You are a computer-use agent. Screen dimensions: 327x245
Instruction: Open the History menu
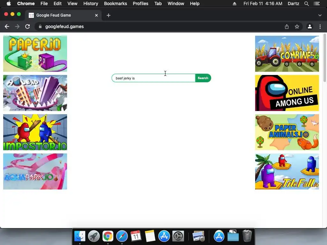[x=91, y=4]
